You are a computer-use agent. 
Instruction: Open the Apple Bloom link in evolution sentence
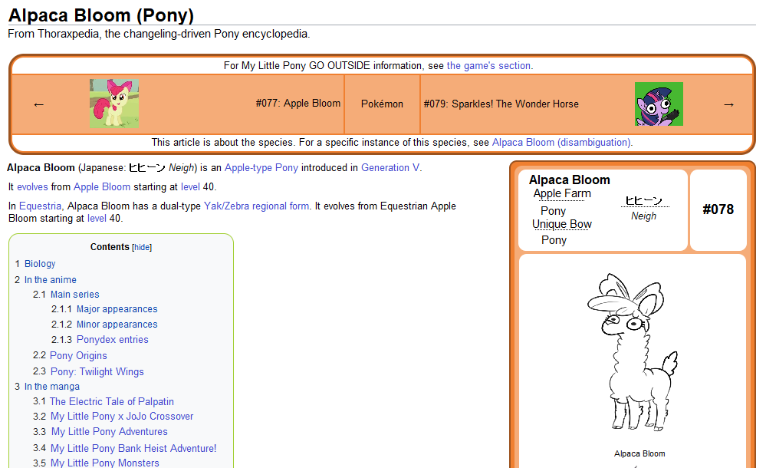pos(102,186)
